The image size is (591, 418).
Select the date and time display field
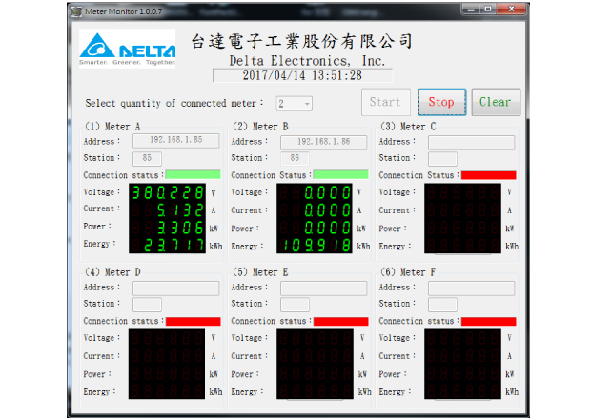click(x=302, y=75)
